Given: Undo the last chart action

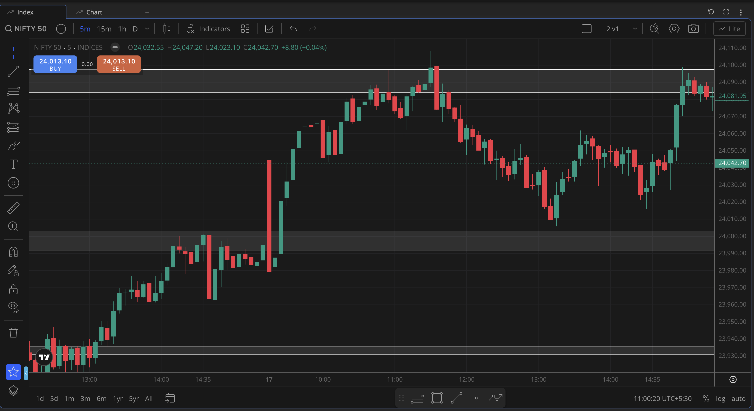Looking at the screenshot, I should pos(293,29).
